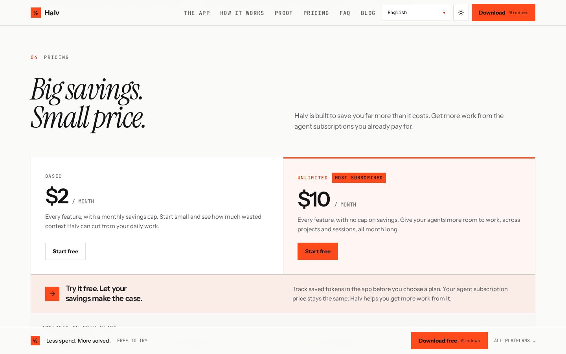The height and width of the screenshot is (354, 566).
Task: Click the MOST SUBSCRIBED badge
Action: pyautogui.click(x=359, y=178)
